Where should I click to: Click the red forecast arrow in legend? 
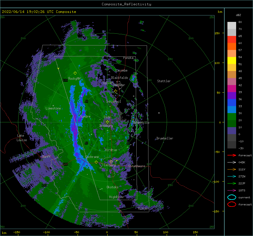(232, 155)
